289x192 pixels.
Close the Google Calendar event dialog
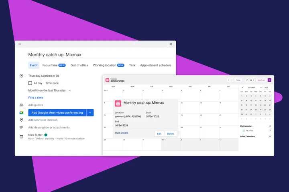pyautogui.click(x=171, y=44)
